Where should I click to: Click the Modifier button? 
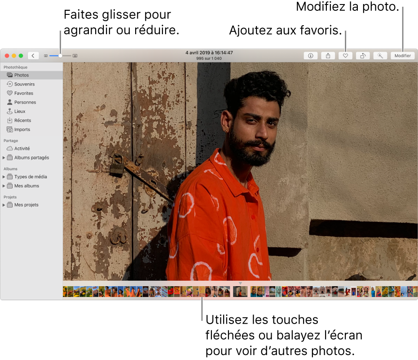[403, 55]
